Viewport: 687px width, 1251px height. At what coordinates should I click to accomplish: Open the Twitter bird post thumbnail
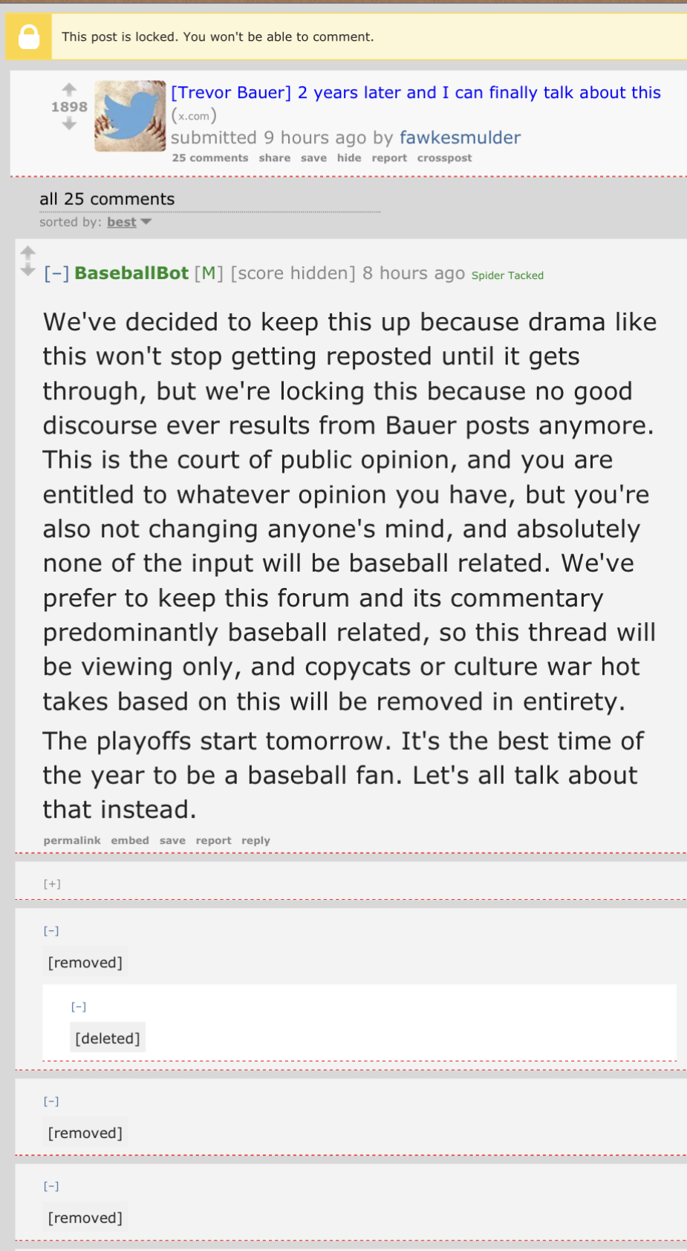(130, 116)
